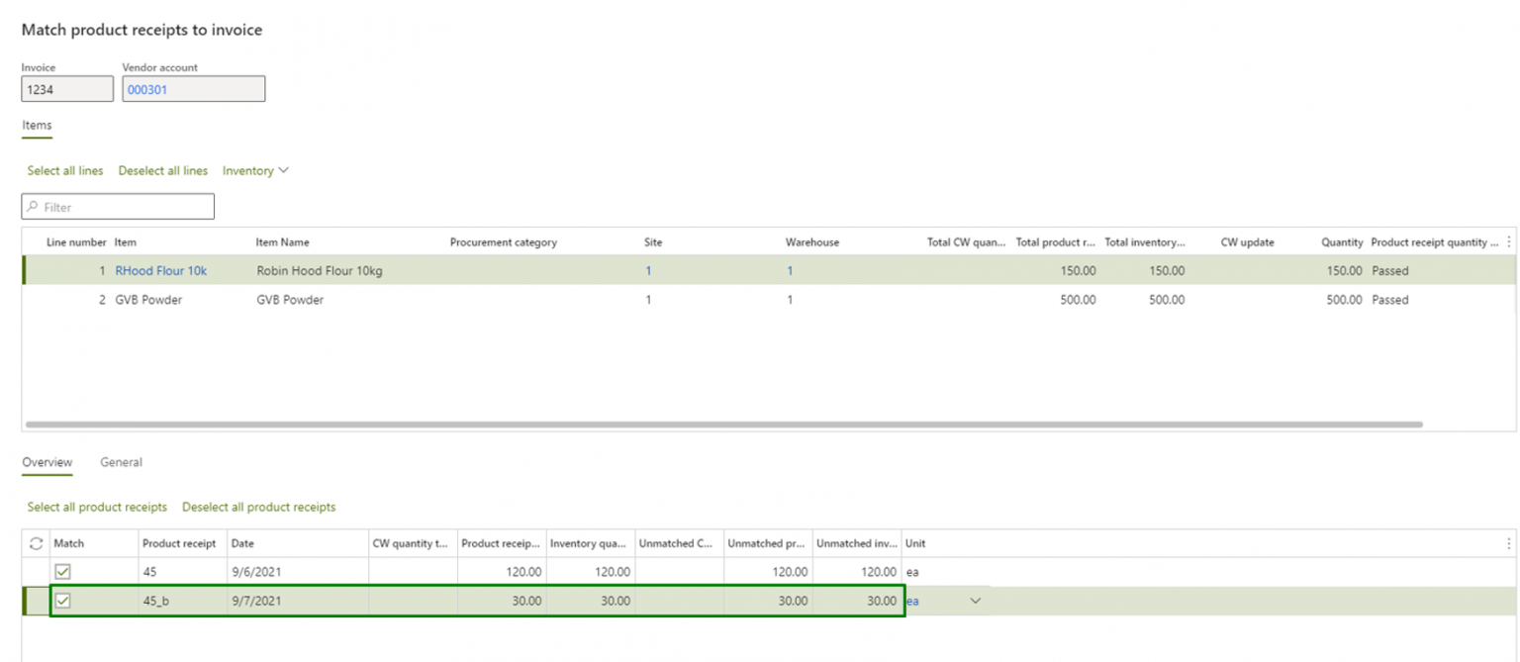
Task: Click ea unit on receipt 45 row
Action: [x=911, y=572]
